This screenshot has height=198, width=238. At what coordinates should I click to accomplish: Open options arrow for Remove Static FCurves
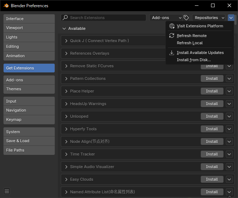(229, 67)
